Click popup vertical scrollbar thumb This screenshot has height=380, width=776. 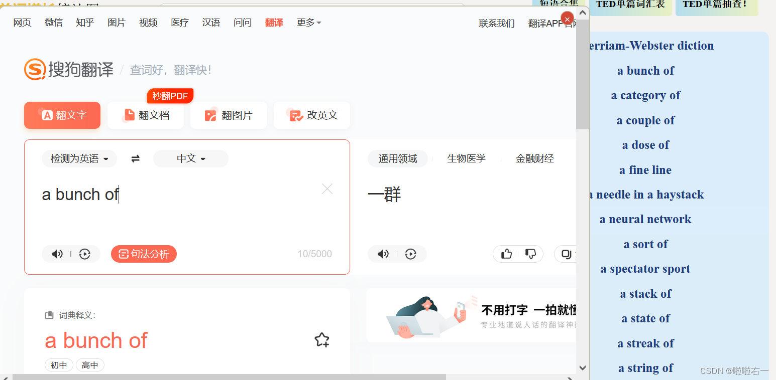583,74
